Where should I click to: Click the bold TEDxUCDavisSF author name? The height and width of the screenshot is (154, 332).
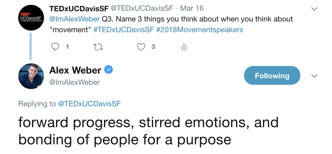pos(79,9)
